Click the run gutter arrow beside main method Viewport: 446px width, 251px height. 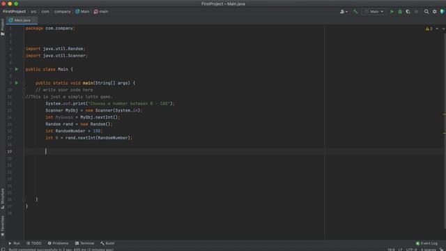pyautogui.click(x=17, y=83)
